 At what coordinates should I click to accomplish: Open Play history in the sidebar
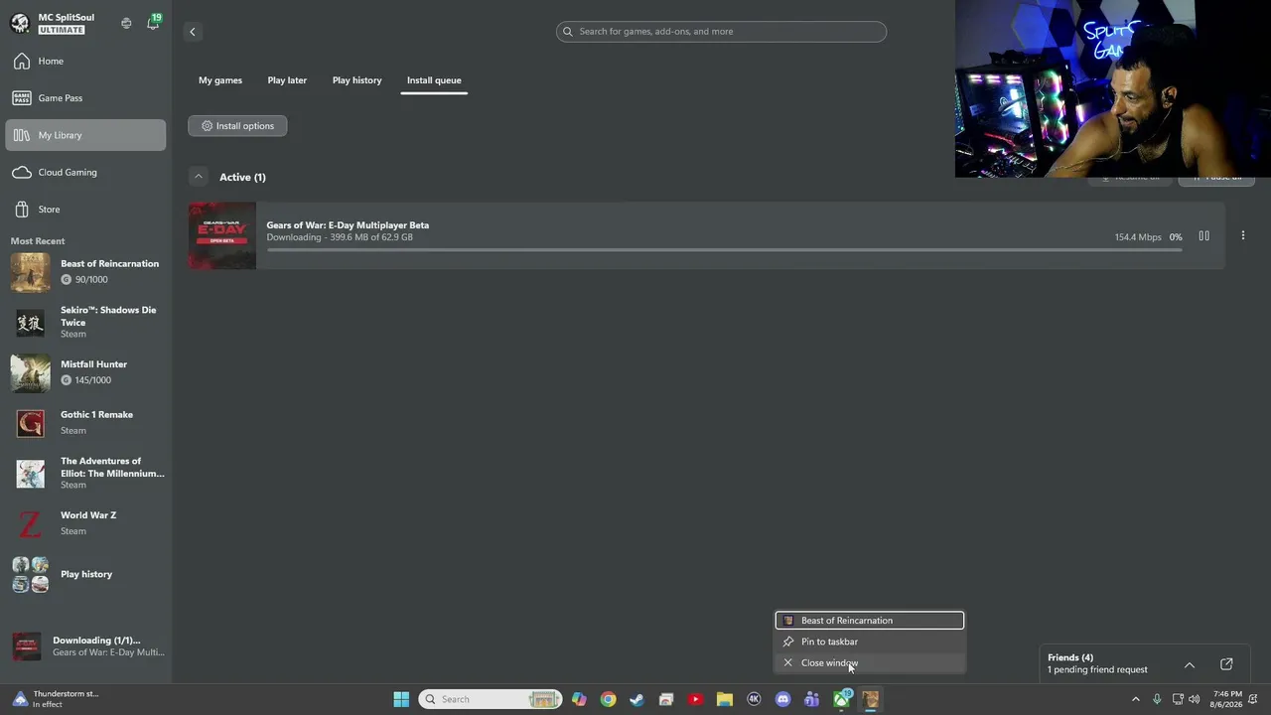pyautogui.click(x=85, y=574)
